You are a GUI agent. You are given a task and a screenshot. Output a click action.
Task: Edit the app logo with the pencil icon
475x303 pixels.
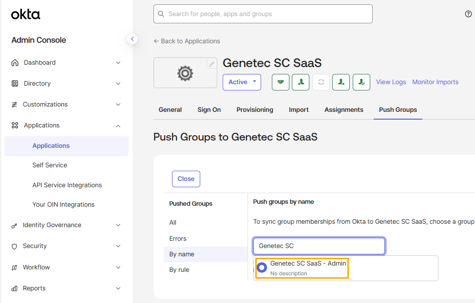[x=211, y=64]
